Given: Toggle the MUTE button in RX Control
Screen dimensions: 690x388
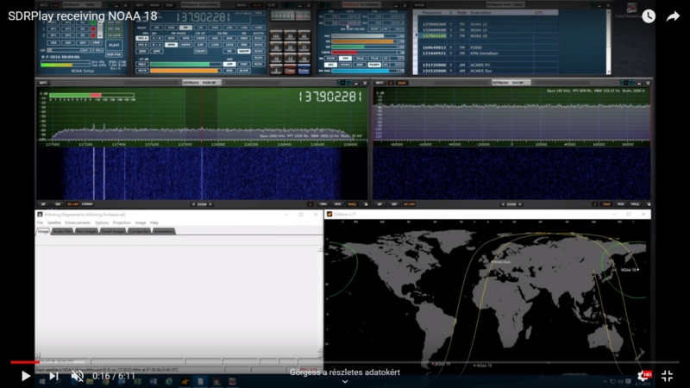Looking at the screenshot, I should coord(142,71).
